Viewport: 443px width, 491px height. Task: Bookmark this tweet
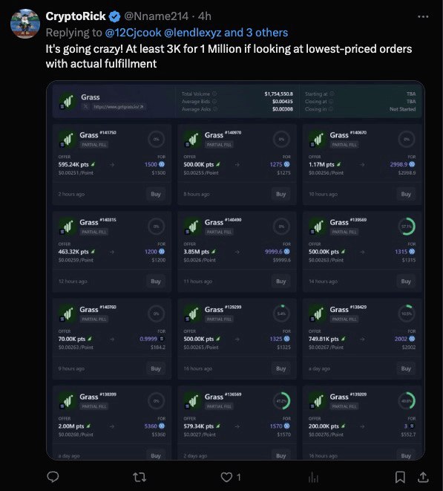pyautogui.click(x=400, y=477)
